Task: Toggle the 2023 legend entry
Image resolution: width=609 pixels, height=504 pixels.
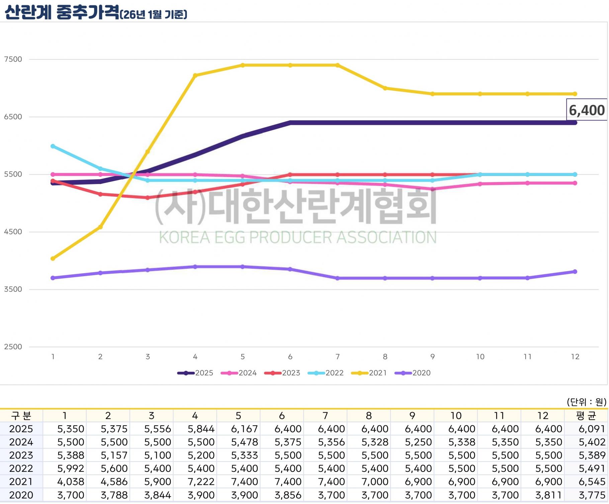Action: 282,373
